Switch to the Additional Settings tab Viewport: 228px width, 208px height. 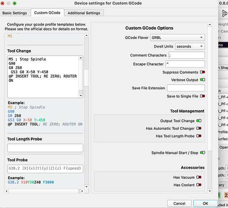click(84, 13)
